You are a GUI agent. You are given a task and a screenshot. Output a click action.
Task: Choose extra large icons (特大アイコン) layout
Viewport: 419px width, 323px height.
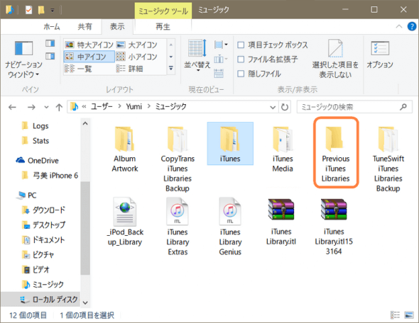click(89, 45)
